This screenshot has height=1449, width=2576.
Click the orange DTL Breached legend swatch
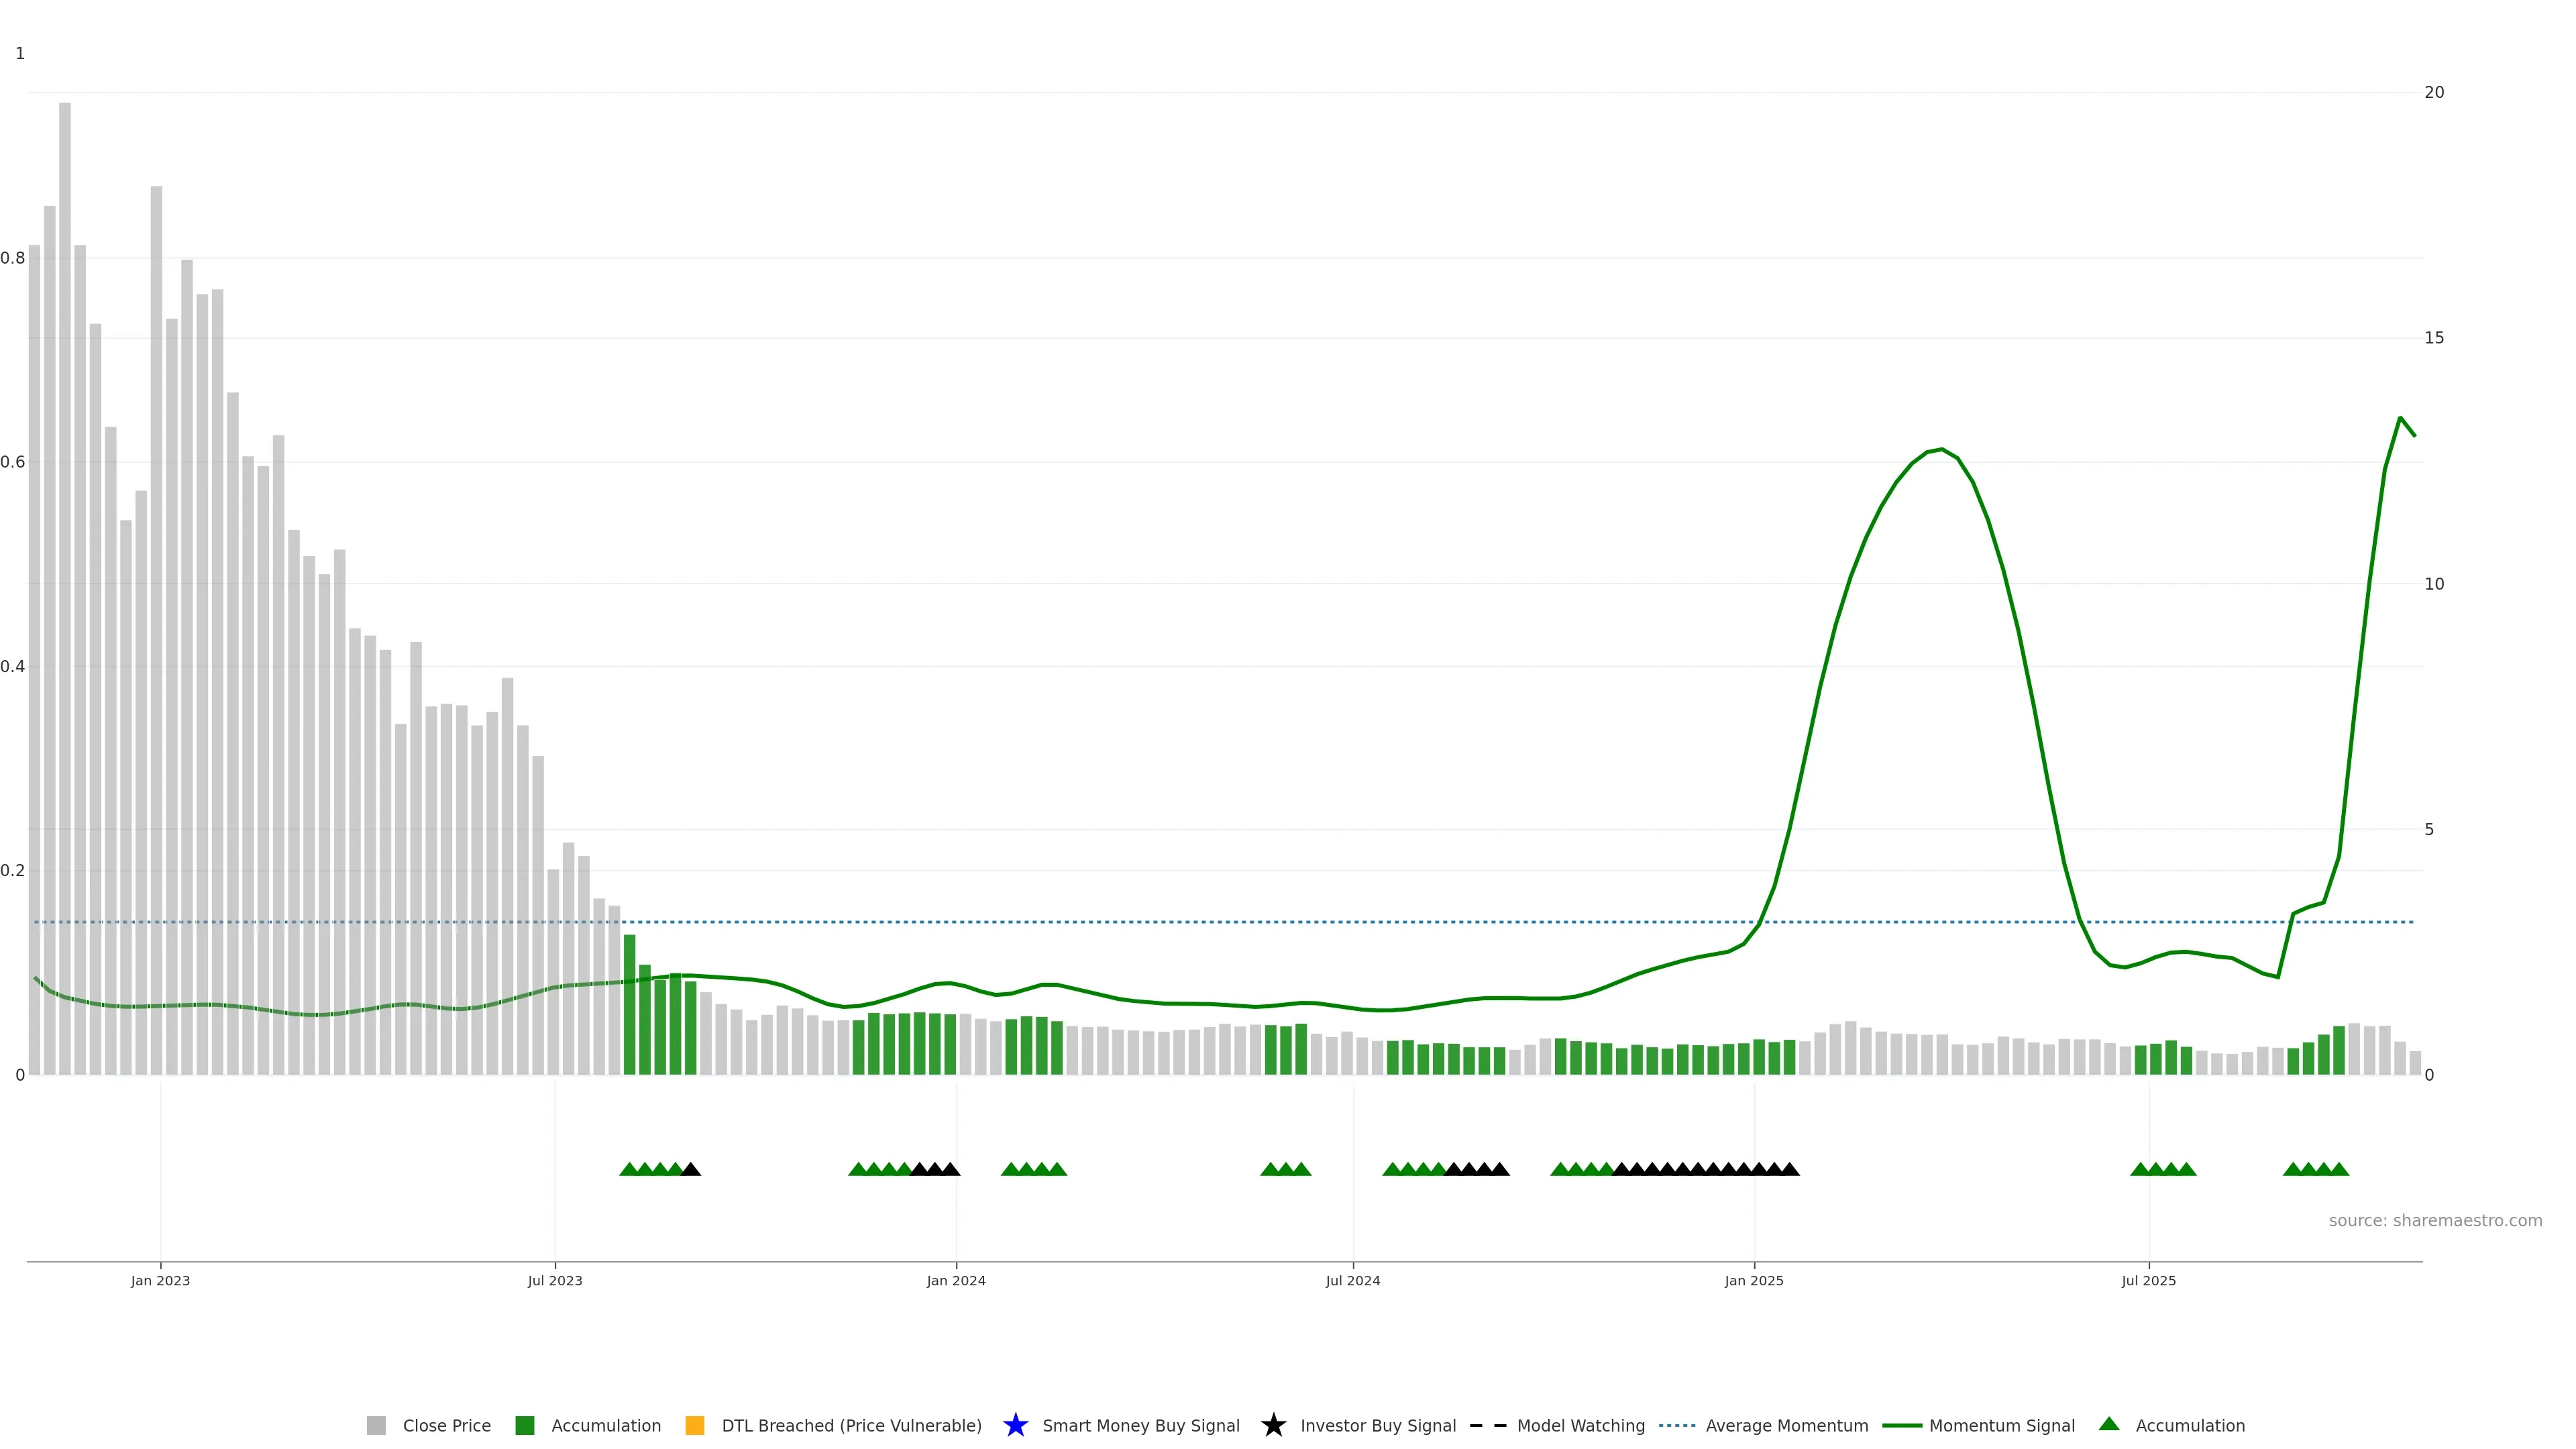[x=695, y=1426]
